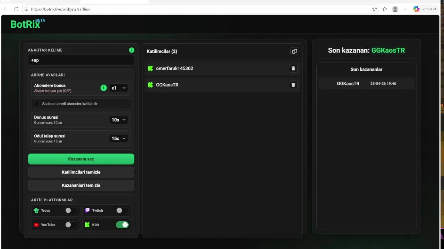The width and height of the screenshot is (444, 249).
Task: Select GGKaosTR in the Son kazananlar list
Action: tap(348, 84)
